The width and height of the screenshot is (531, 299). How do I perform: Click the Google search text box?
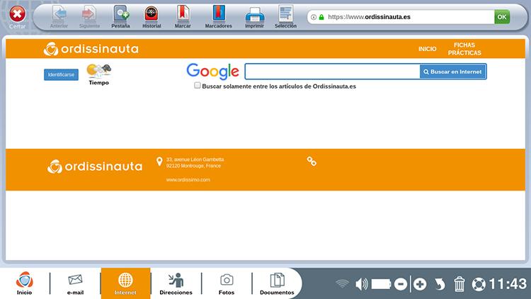(x=332, y=72)
